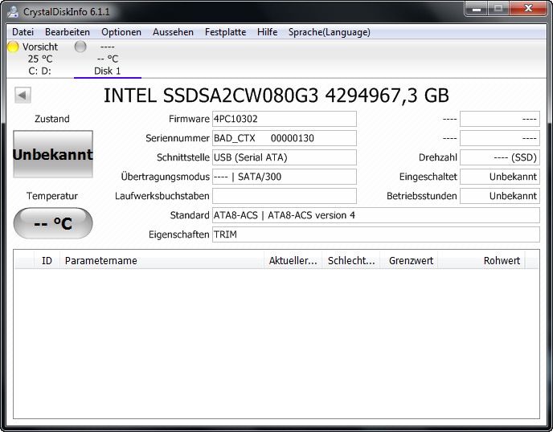
Task: Click the Zustand label
Action: (52, 119)
